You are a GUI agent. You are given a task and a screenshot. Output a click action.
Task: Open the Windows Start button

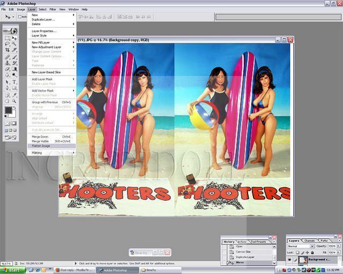coord(13,270)
